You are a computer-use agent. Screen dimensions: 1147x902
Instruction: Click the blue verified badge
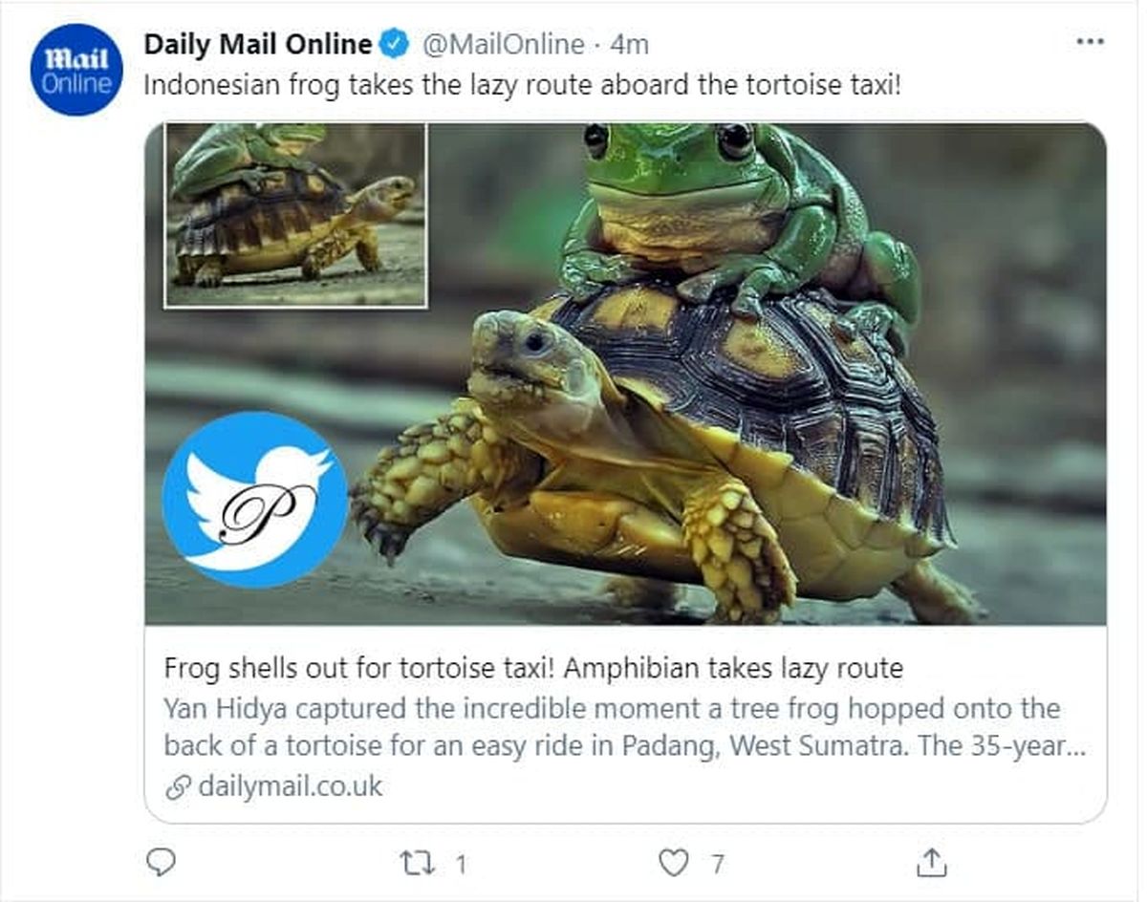pyautogui.click(x=394, y=44)
